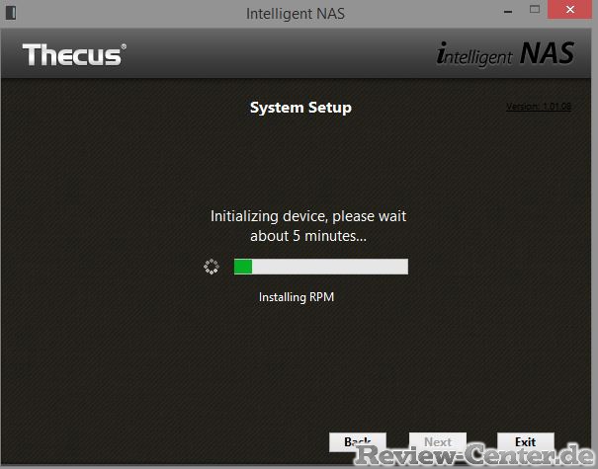Click the intelligent NAS logo
Viewport: 598px width, 469px height.
point(505,53)
